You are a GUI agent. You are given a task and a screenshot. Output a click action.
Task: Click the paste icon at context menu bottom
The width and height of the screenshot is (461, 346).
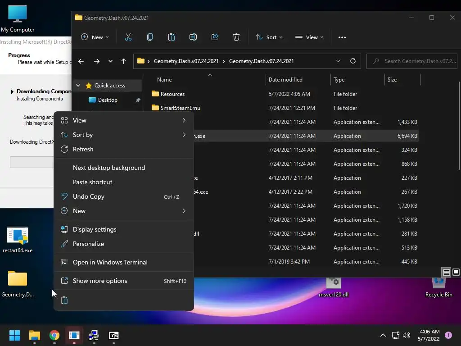[64, 300]
